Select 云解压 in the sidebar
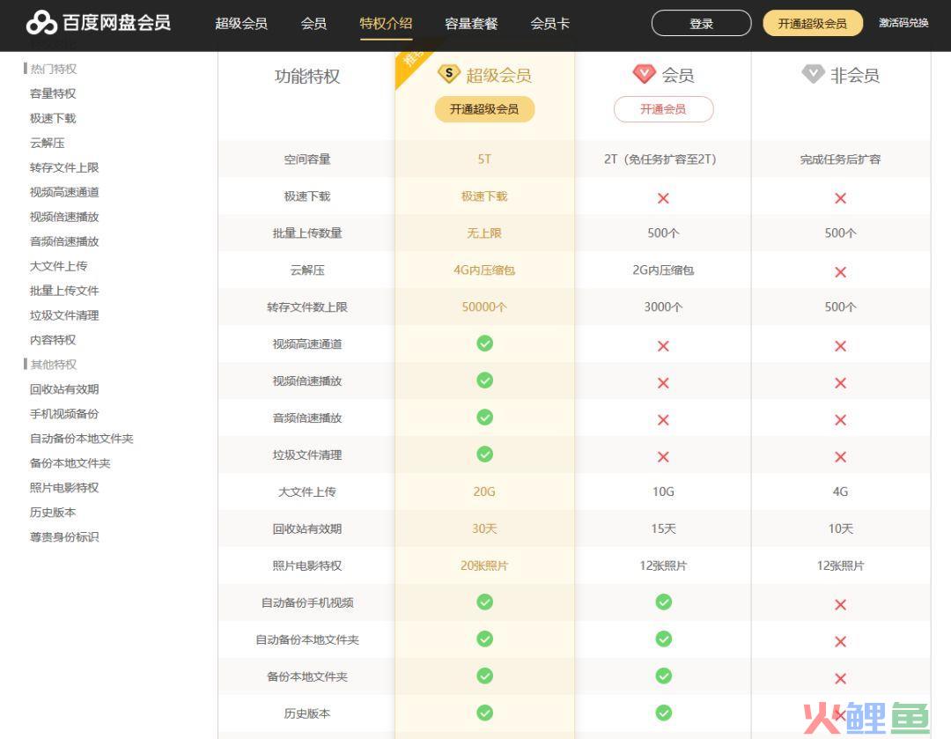The image size is (951, 739). click(48, 144)
